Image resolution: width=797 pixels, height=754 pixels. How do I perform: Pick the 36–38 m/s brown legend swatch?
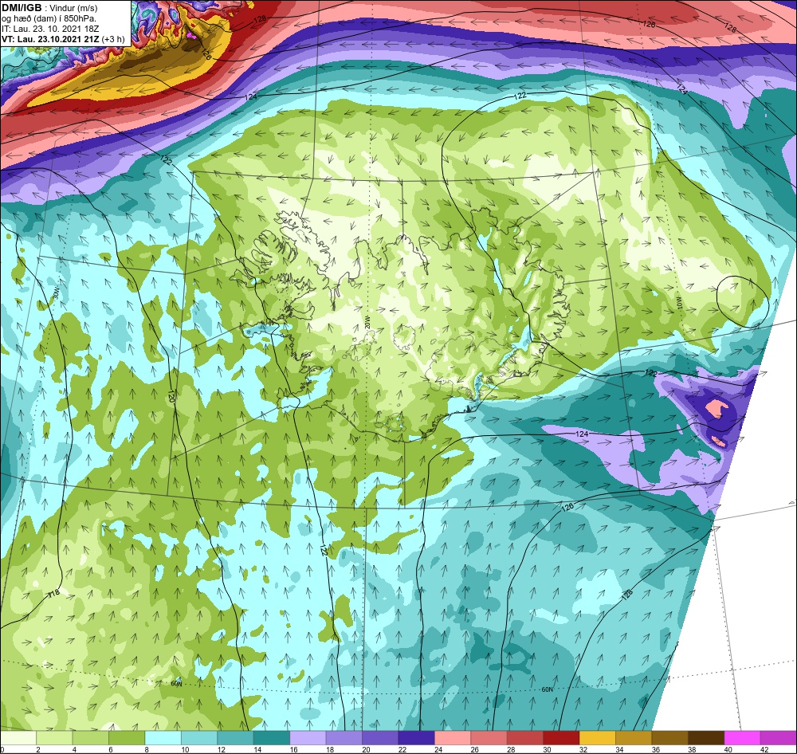[x=670, y=738]
